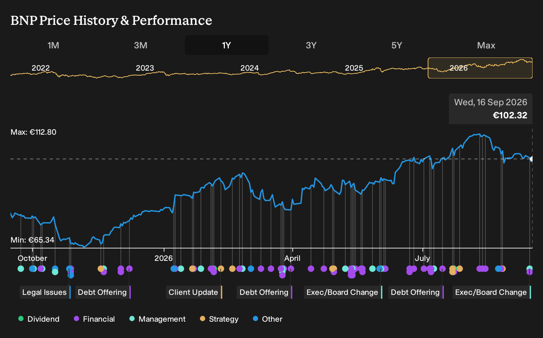
Task: Click the white current-price point on chart
Action: 532,159
